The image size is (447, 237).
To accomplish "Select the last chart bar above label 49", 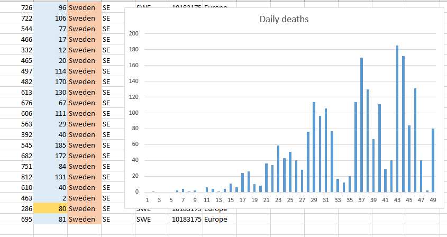I will (433, 160).
